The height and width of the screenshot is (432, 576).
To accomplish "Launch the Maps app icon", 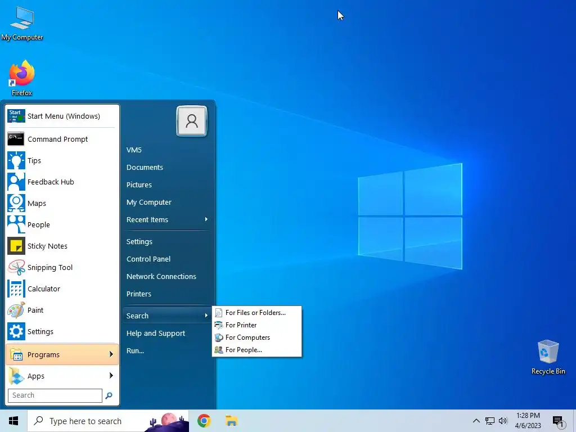I will 16,203.
